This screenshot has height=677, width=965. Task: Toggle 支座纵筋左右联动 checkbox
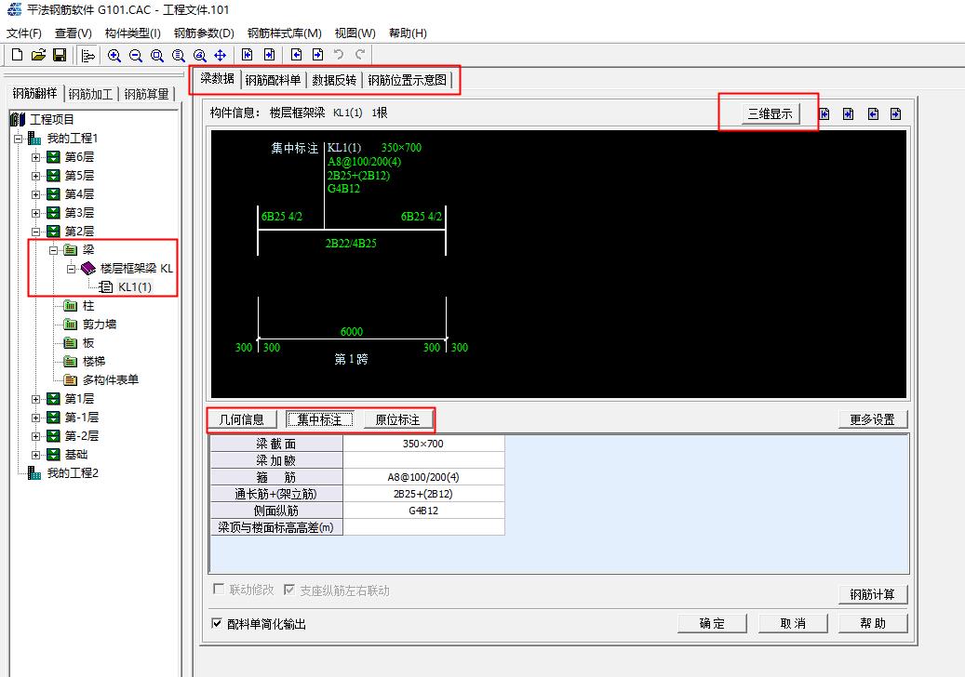(289, 590)
